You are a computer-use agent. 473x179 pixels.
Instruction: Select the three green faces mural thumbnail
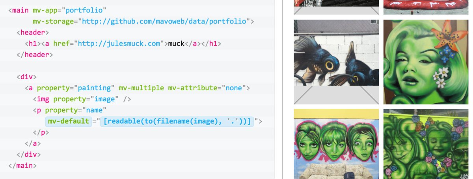336,144
